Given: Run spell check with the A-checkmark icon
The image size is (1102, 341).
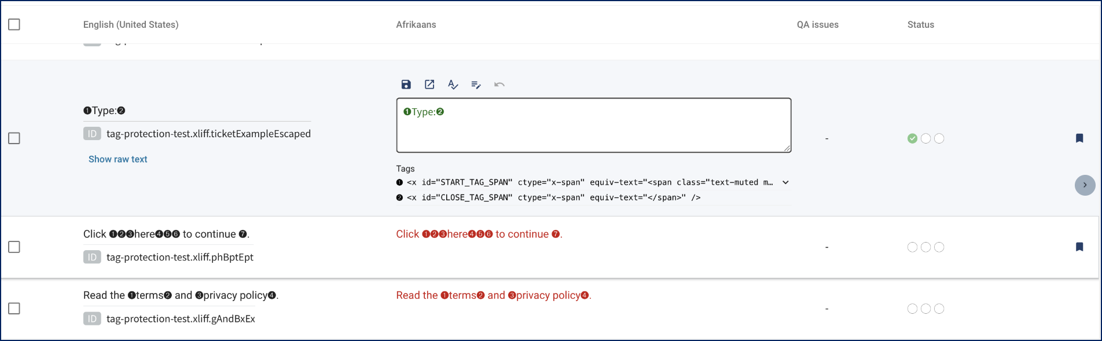Looking at the screenshot, I should (453, 85).
